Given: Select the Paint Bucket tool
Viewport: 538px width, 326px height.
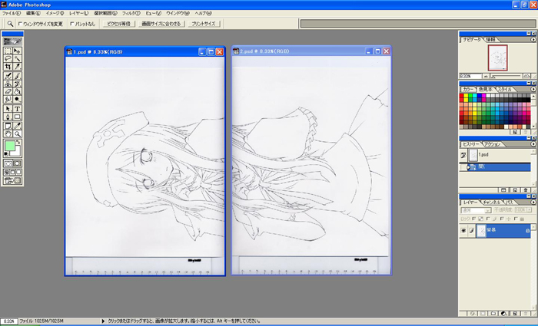Looking at the screenshot, I should 17,91.
